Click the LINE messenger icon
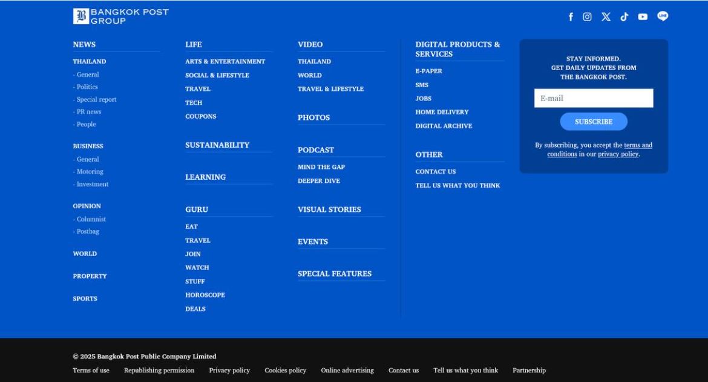This screenshot has height=382, width=708. click(663, 16)
